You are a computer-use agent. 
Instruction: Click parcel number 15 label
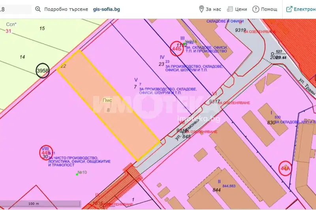click(42, 28)
